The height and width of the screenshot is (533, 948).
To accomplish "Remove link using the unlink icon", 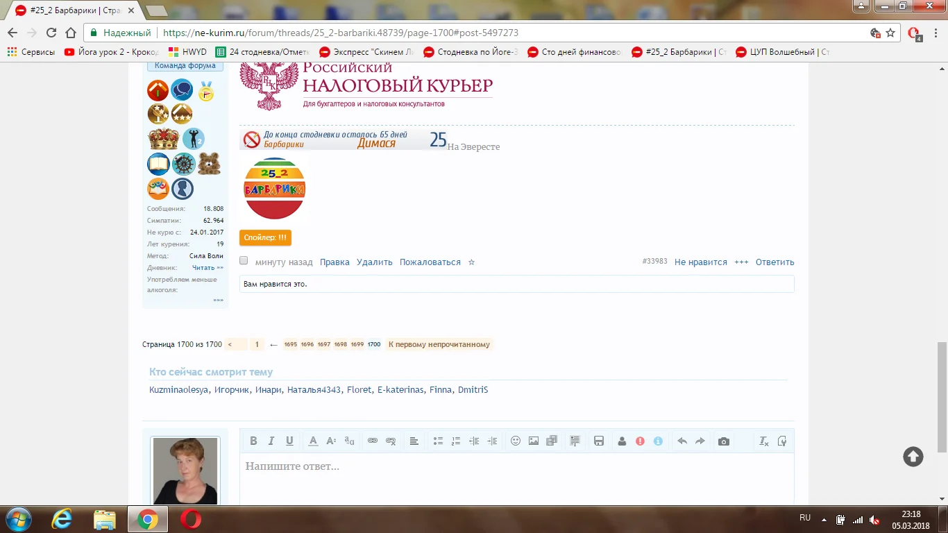I will click(x=391, y=441).
